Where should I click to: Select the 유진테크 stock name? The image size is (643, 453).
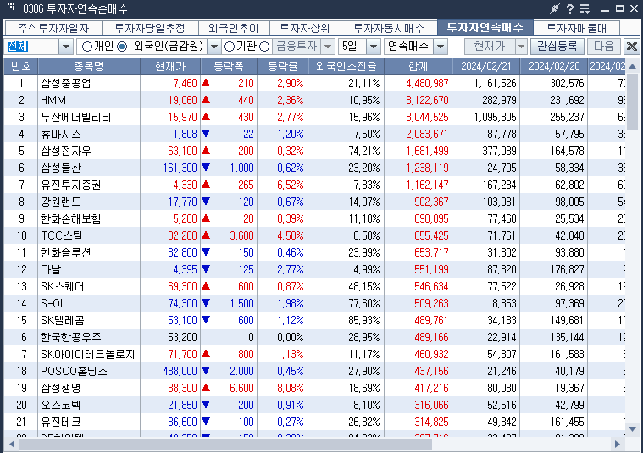61,422
